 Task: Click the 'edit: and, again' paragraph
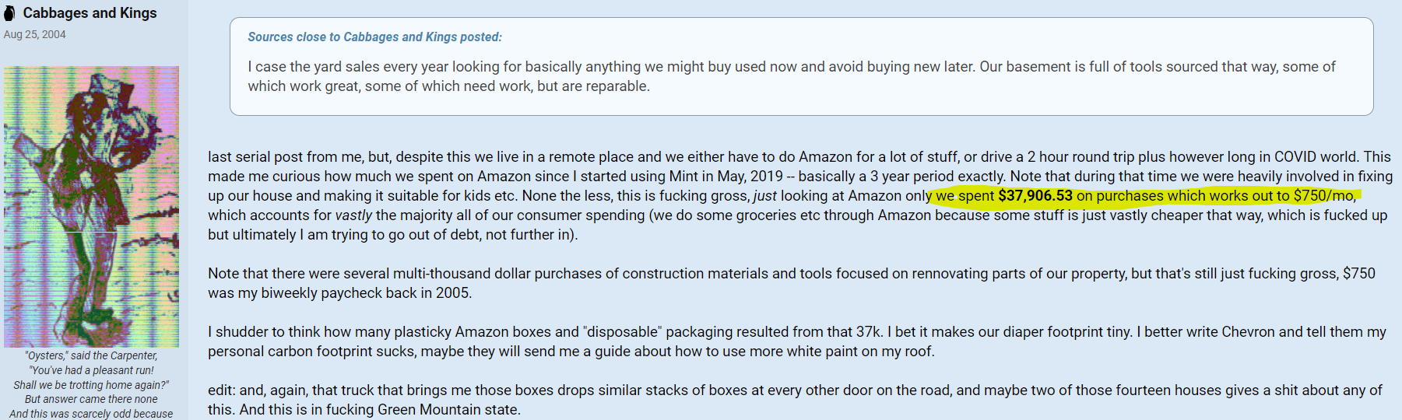[x=795, y=400]
